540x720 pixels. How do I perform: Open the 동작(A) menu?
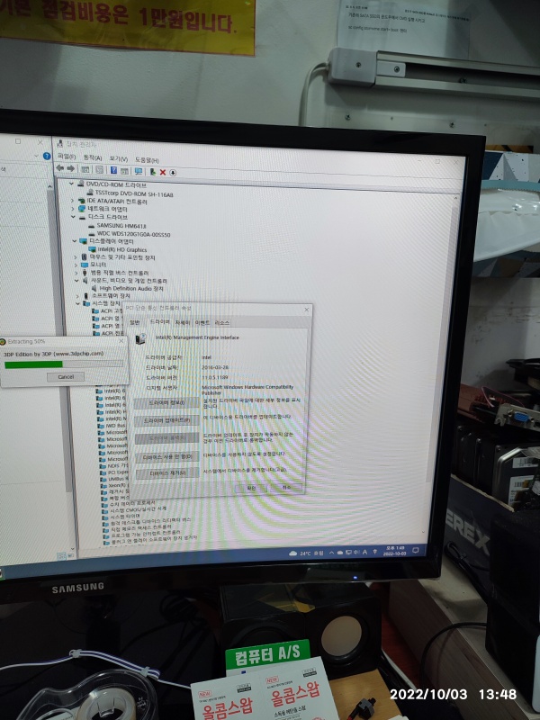point(93,157)
